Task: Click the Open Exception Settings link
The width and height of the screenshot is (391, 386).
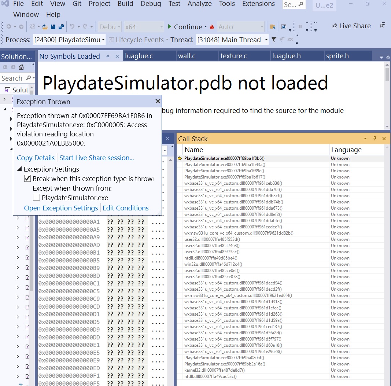Action: click(x=61, y=208)
